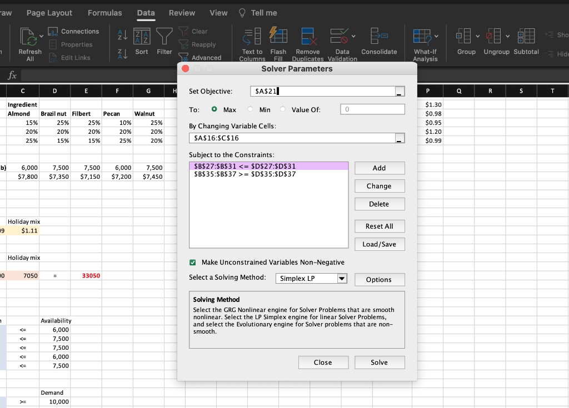This screenshot has width=569, height=408.
Task: Click the Changing Variable Cells range selector
Action: pyautogui.click(x=399, y=138)
